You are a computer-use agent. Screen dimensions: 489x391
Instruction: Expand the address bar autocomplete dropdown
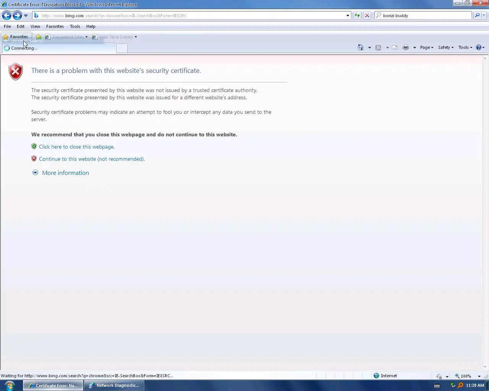(x=348, y=16)
